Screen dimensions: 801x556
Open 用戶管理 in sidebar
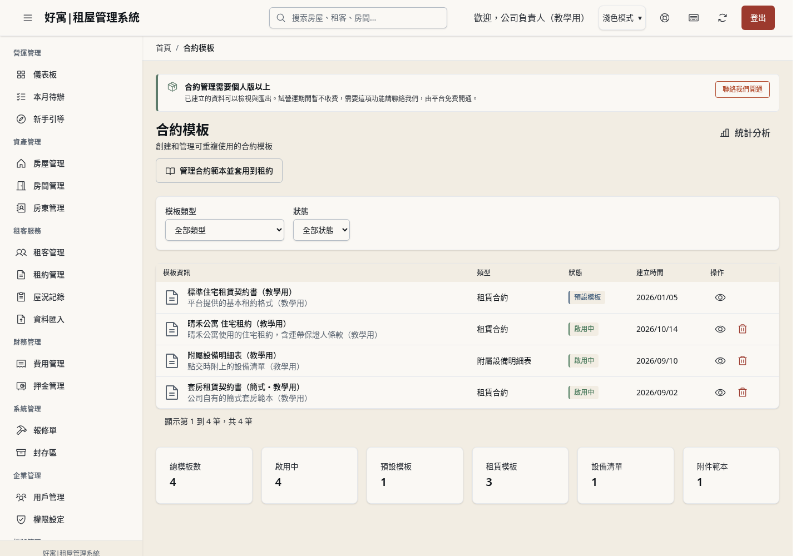(71, 497)
